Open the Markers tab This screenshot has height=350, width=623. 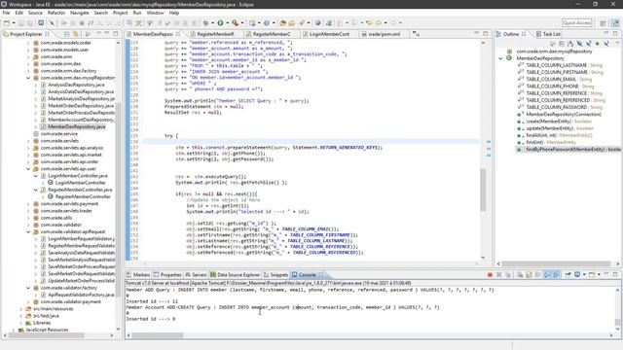click(137, 274)
